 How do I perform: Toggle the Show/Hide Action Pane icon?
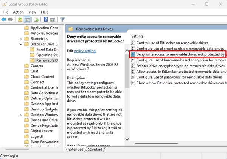53,19
